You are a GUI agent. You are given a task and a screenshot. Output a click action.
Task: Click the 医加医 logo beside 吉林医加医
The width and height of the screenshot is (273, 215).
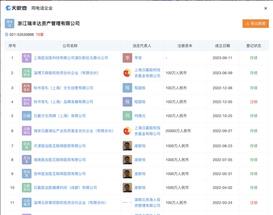point(27,174)
